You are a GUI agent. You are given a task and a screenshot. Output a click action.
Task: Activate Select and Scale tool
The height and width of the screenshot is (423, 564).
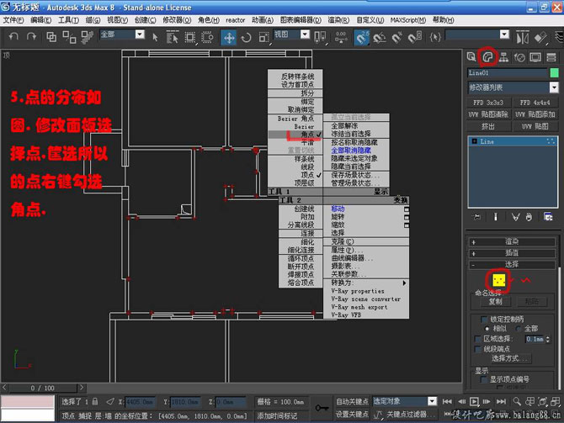click(263, 37)
